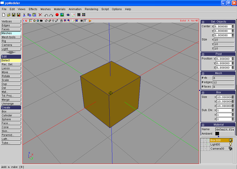This screenshot has height=169, width=237.
Task: Toggle the green check for Box 000
Action: pyautogui.click(x=208, y=140)
